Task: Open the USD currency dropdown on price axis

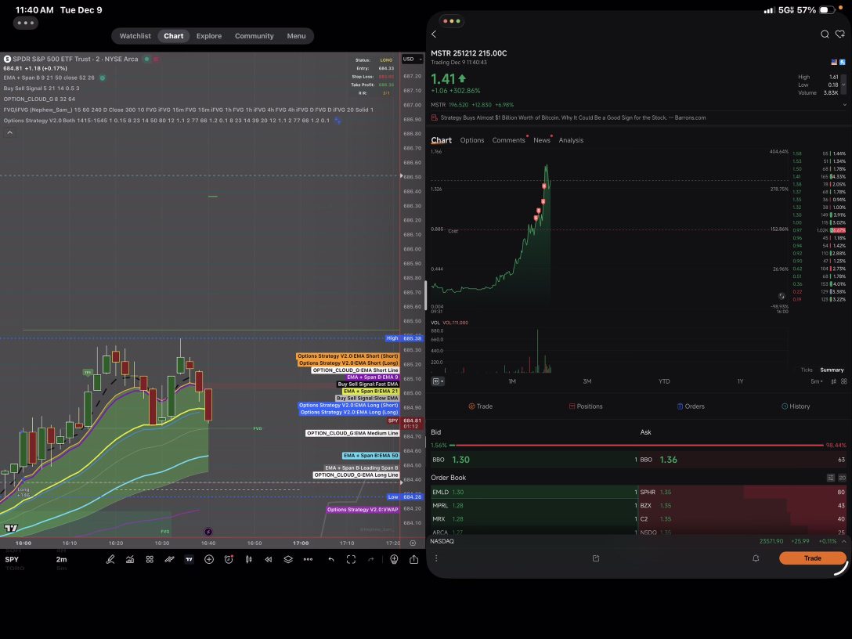Action: 413,60
